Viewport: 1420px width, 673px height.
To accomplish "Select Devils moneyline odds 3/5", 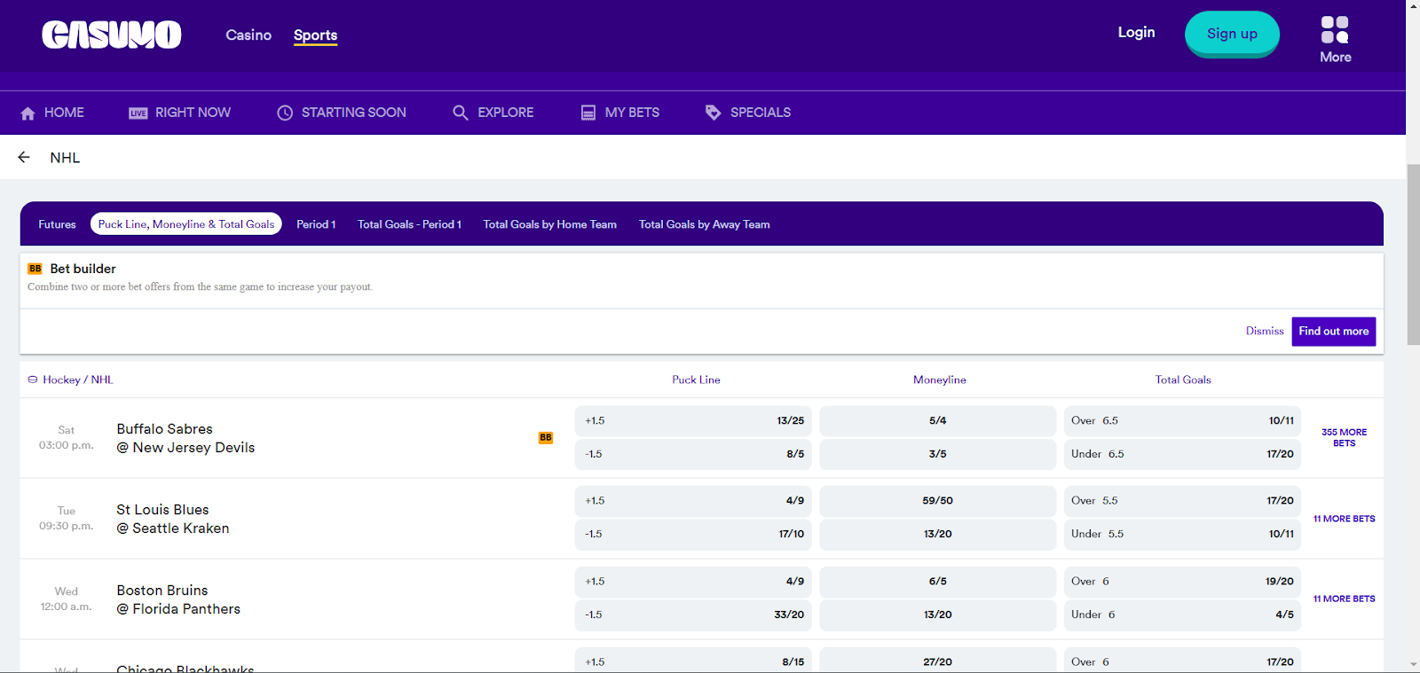I will (938, 454).
